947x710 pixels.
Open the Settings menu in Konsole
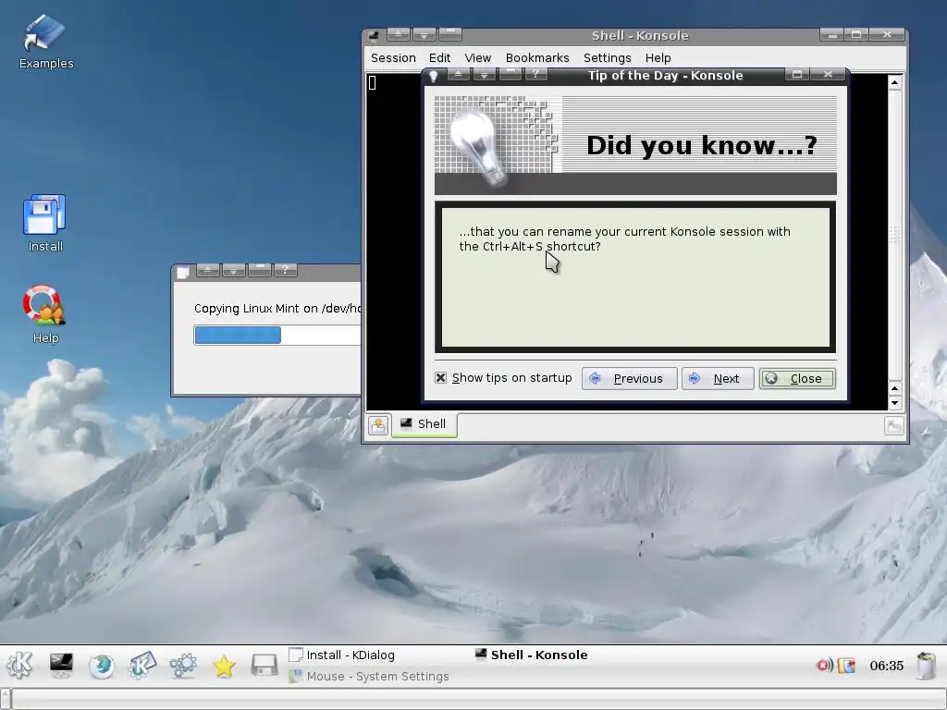607,58
